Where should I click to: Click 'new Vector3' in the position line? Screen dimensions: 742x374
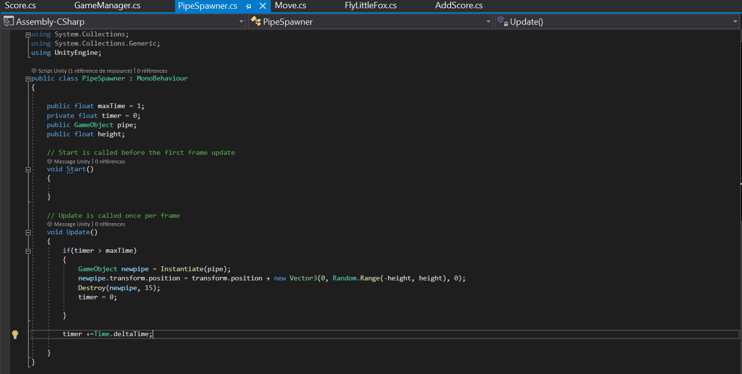coord(296,278)
